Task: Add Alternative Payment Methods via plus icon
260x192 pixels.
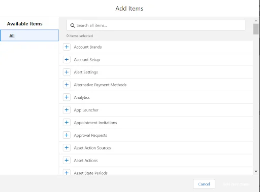Action: pyautogui.click(x=67, y=85)
